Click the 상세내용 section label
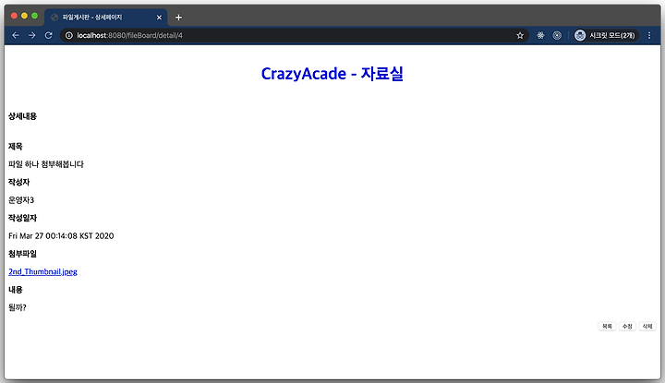The width and height of the screenshot is (665, 383). coord(22,116)
